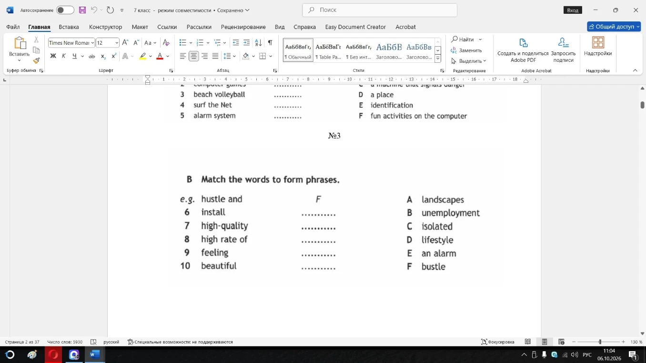Screen dimensions: 646x363
Task: Open Customize Quick Access Toolbar dropdown
Action: click(122, 10)
